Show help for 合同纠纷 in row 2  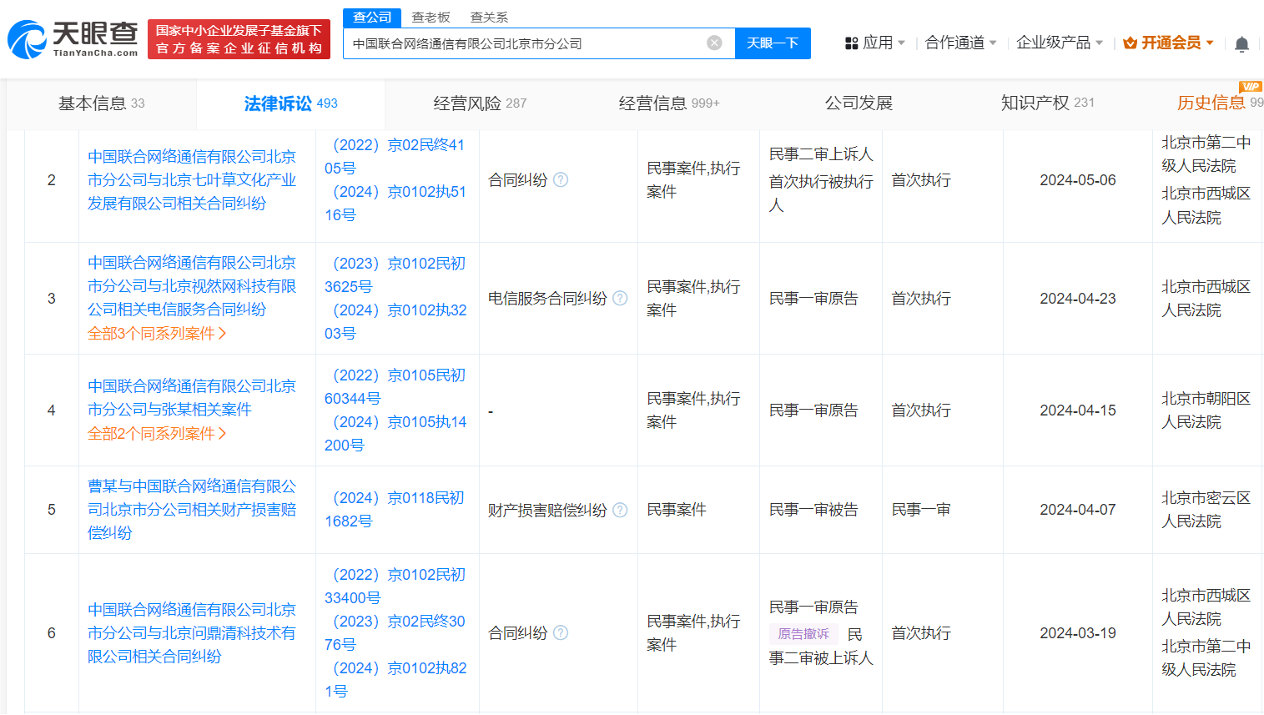coord(561,179)
